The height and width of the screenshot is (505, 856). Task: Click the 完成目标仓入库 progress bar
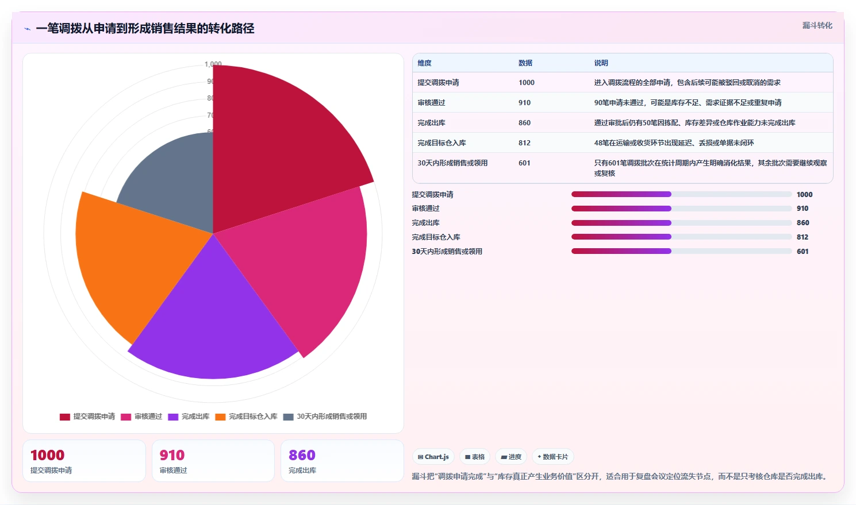pos(681,237)
